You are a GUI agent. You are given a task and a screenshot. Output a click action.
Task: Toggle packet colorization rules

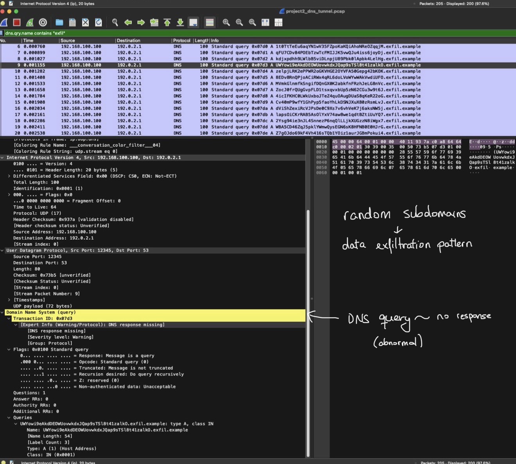click(x=210, y=23)
